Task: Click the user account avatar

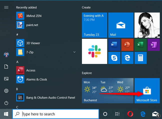Action: pos(6,55)
